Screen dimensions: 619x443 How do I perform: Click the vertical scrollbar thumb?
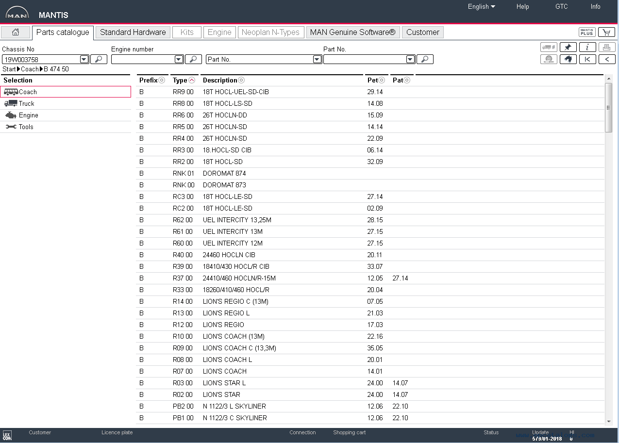(x=609, y=108)
